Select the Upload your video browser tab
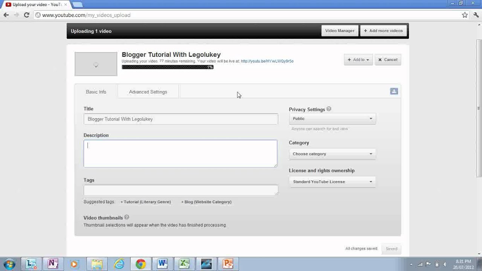Screen dimensions: 482x271 tap(36, 5)
